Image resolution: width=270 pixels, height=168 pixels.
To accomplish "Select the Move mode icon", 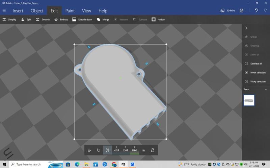I will [x=89, y=150].
